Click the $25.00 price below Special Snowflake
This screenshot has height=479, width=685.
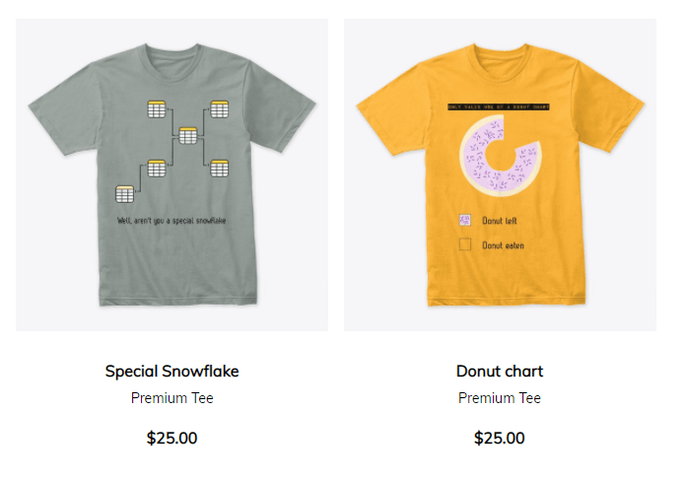tap(171, 438)
